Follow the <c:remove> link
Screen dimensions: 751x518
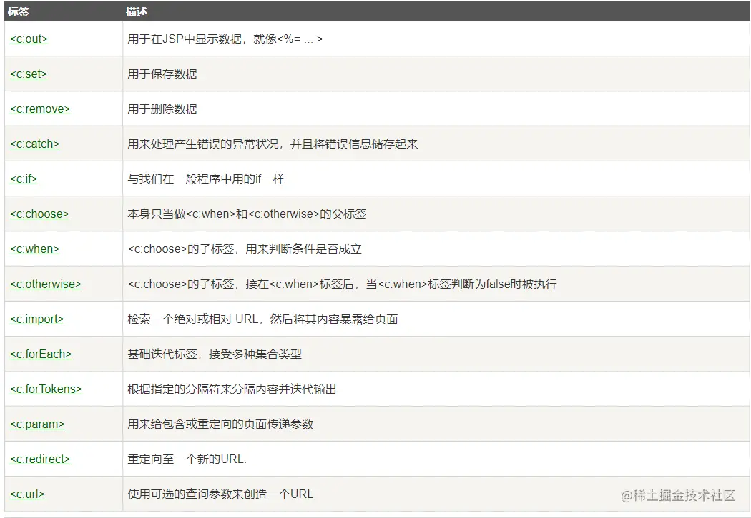click(x=40, y=109)
